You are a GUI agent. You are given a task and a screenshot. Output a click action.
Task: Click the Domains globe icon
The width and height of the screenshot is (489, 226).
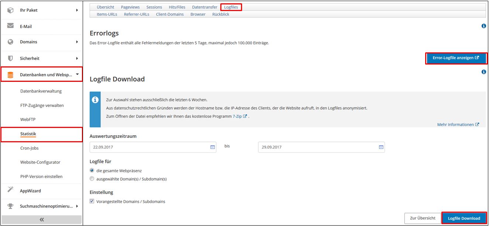(x=10, y=42)
